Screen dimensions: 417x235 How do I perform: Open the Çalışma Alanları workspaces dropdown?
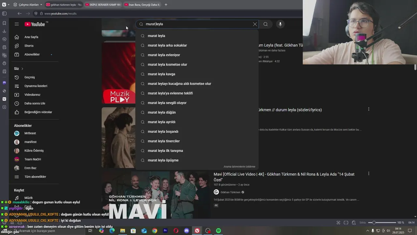coord(28,5)
